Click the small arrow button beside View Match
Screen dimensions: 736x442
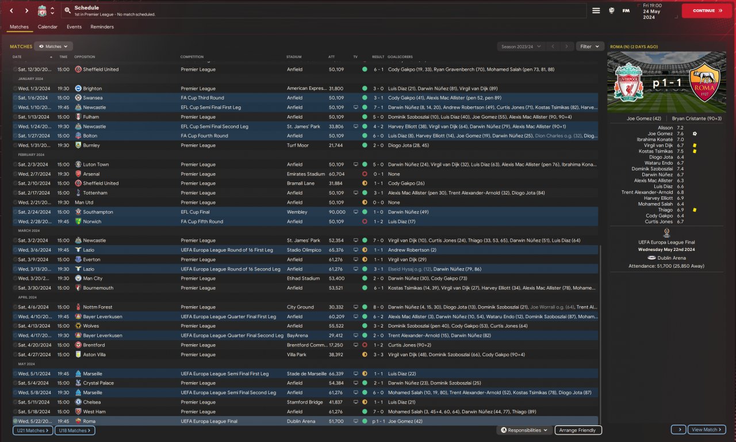pyautogui.click(x=678, y=430)
